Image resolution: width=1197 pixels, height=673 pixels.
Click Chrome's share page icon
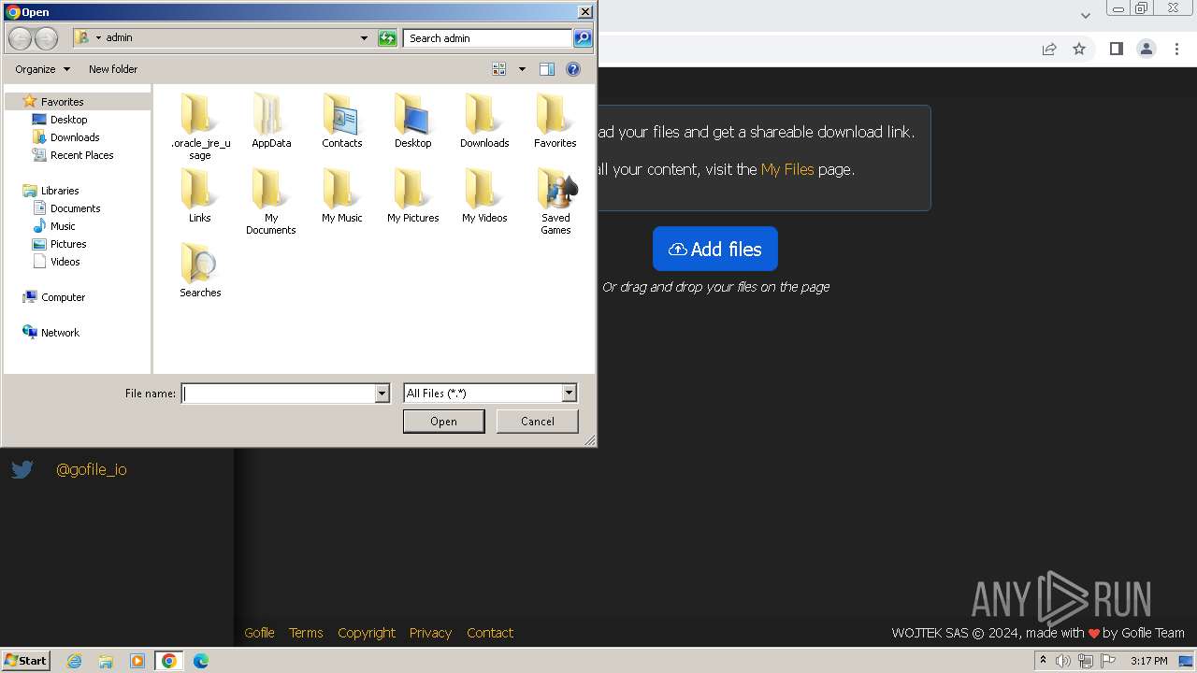1049,49
